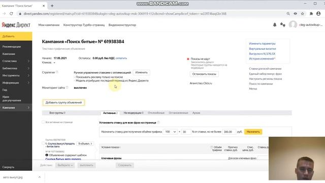Image resolution: width=325 pixels, height=183 pixels.
Task: Open Ставки для всей кампании link
Action: pos(265,69)
